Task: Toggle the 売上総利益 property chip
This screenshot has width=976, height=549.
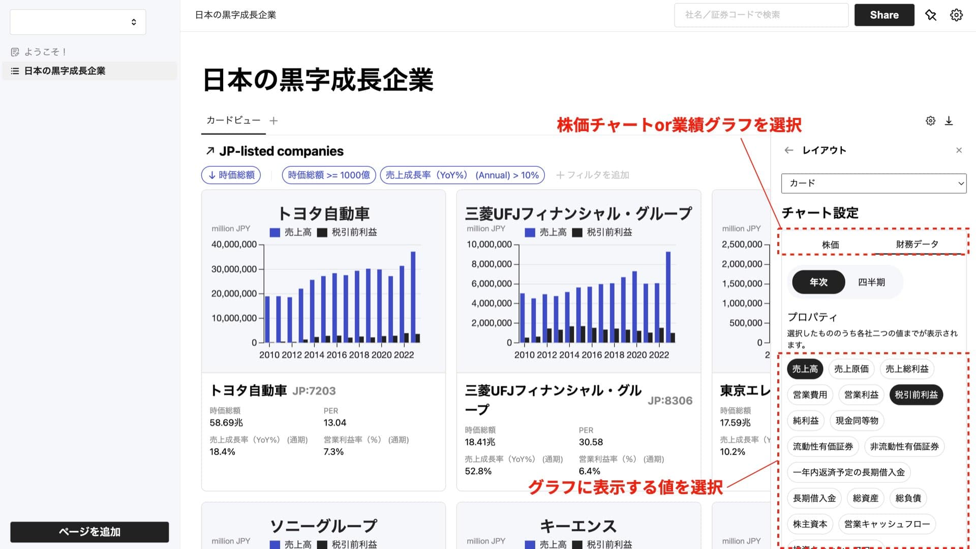Action: pyautogui.click(x=907, y=369)
